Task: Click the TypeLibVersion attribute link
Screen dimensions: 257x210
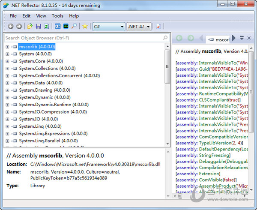Action: pyautogui.click(x=215, y=143)
